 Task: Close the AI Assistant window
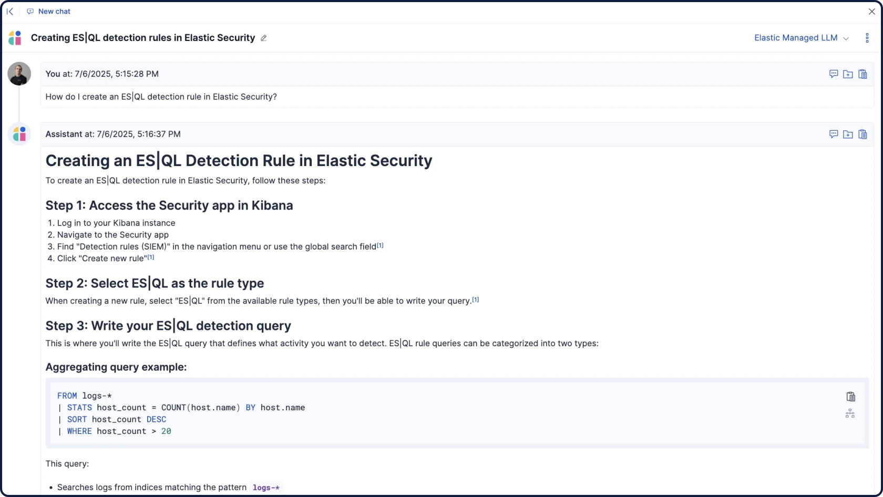872,12
